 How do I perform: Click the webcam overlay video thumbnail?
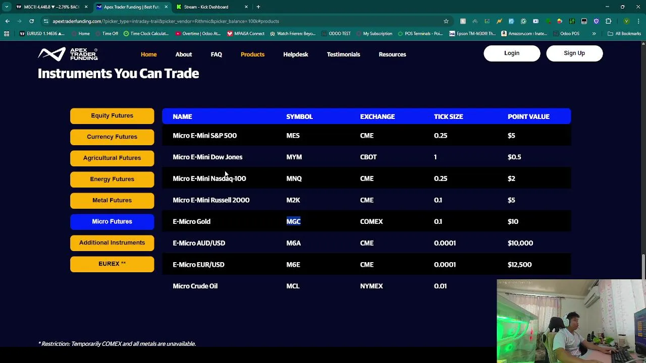point(571,321)
